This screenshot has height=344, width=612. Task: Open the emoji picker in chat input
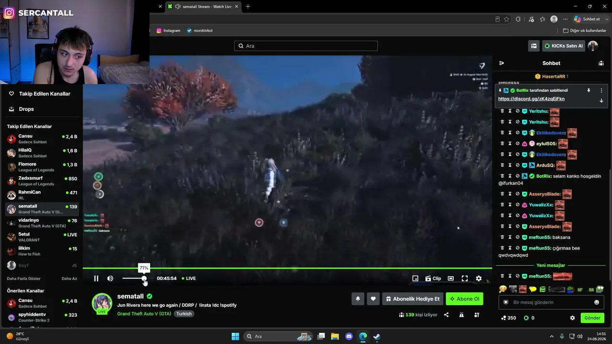(597, 302)
